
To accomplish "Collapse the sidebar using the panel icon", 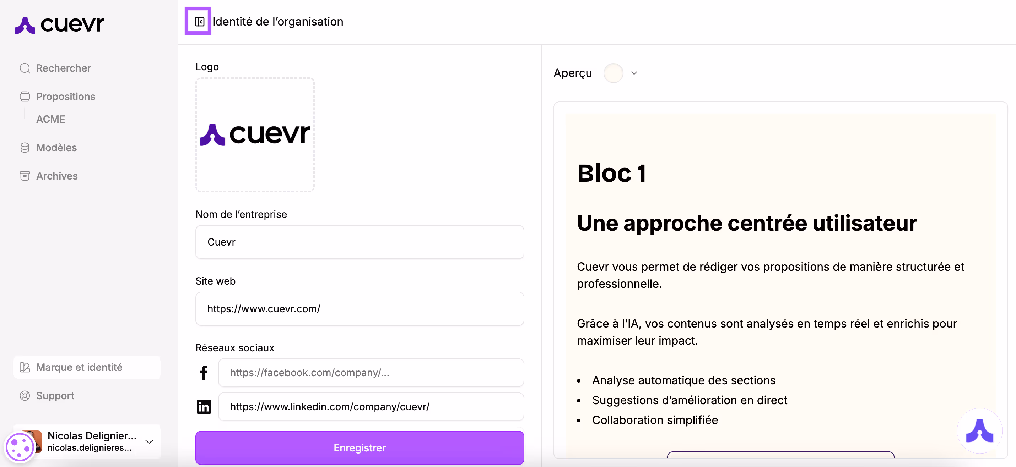I will click(198, 22).
